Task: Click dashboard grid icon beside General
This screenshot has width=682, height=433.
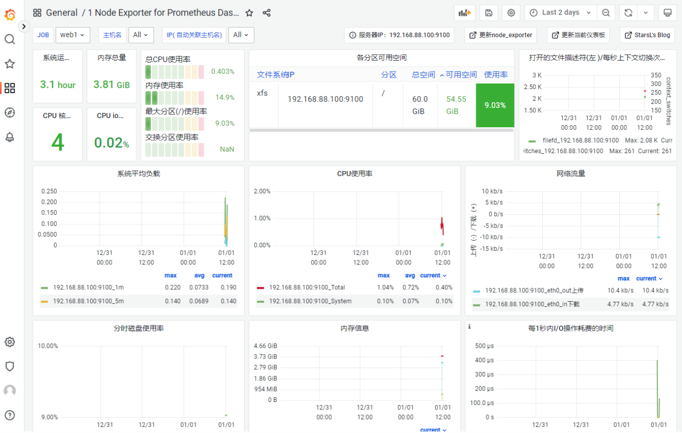Action: coord(37,13)
